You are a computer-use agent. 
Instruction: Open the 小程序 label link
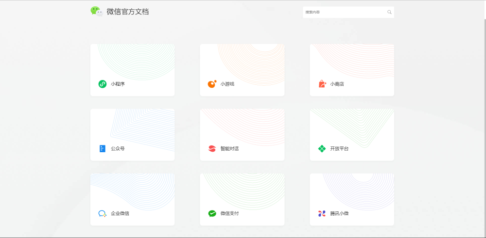coord(118,84)
